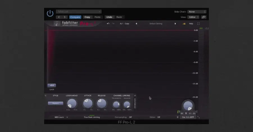Click the host Undo button
The image size is (253, 132).
(109, 17)
